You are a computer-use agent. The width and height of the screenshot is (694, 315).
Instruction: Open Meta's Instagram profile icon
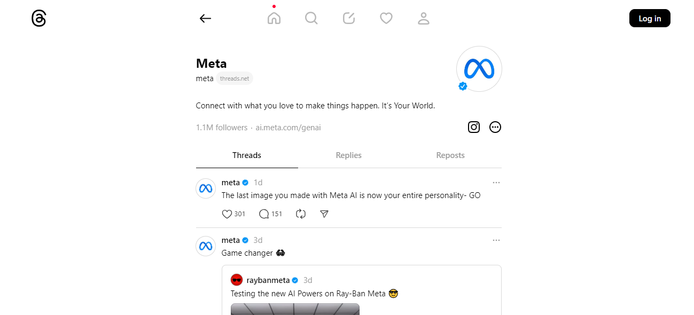point(473,127)
